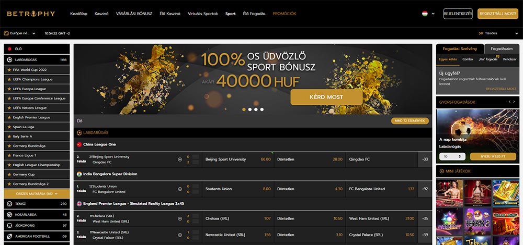This screenshot has width=523, height=245.
Task: Open the Hungarian flag language dropdown
Action: (x=428, y=14)
